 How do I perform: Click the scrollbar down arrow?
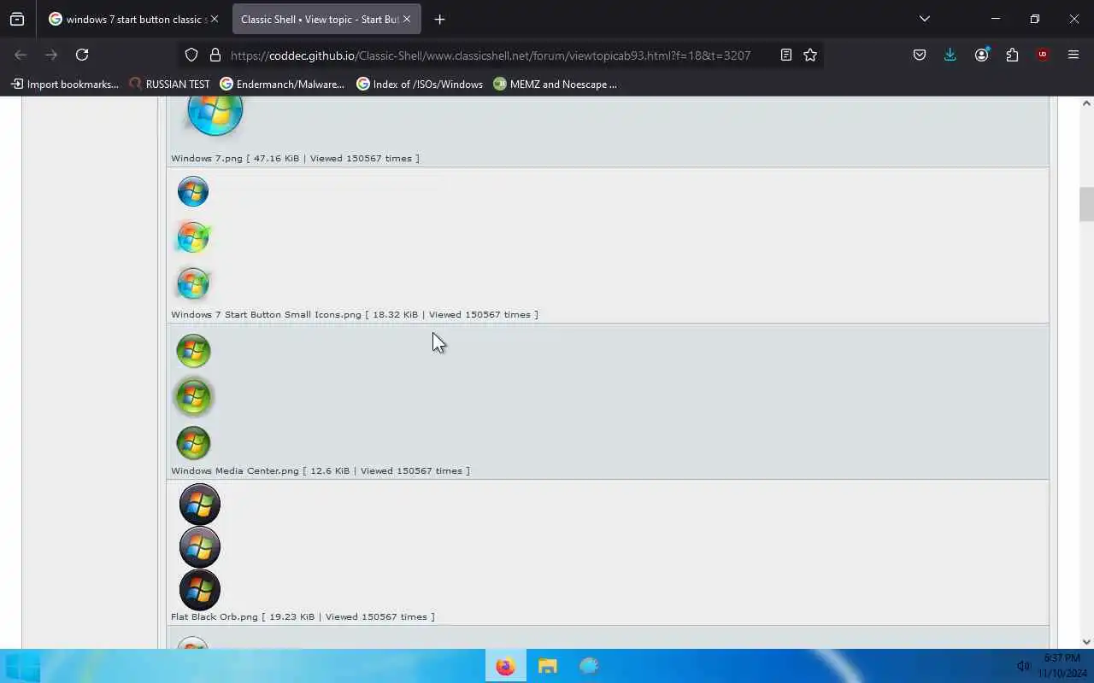pyautogui.click(x=1086, y=642)
